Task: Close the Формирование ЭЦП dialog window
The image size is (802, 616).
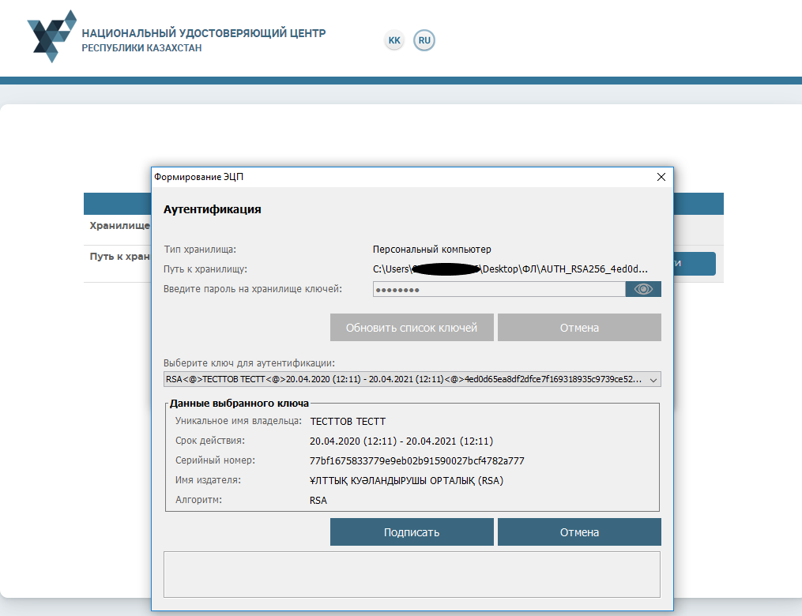Action: tap(661, 178)
